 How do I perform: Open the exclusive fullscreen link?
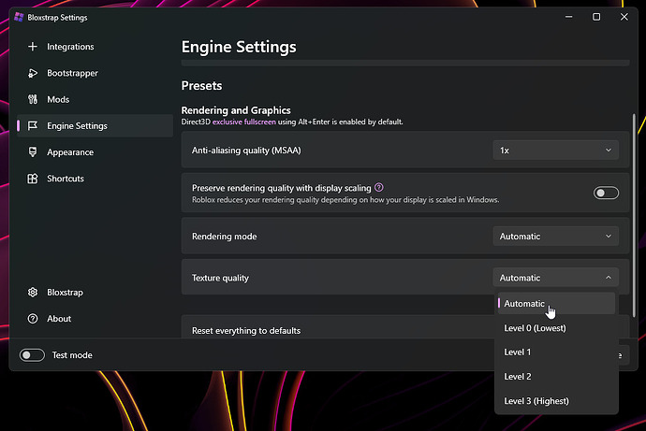click(x=244, y=122)
